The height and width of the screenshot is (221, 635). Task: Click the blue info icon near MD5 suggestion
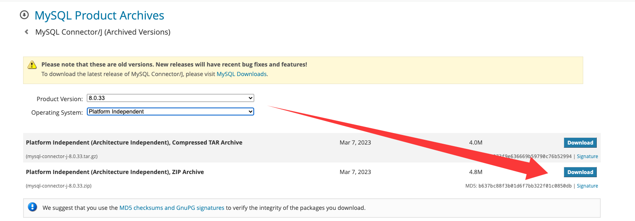(32, 207)
